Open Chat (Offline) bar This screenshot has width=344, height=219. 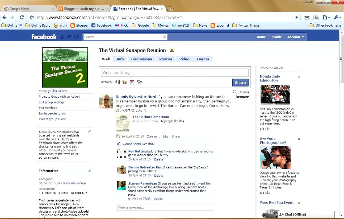(x=306, y=214)
